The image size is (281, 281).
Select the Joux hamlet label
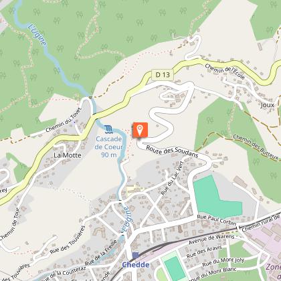(267, 105)
